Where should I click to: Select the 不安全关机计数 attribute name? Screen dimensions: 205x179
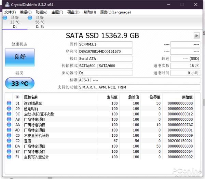click(x=37, y=136)
